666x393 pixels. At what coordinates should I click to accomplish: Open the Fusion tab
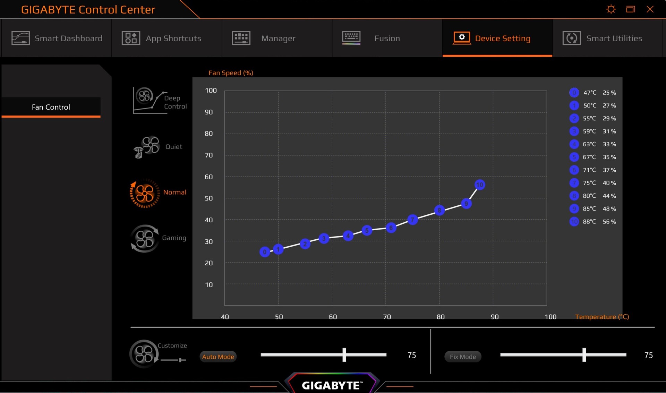point(387,38)
